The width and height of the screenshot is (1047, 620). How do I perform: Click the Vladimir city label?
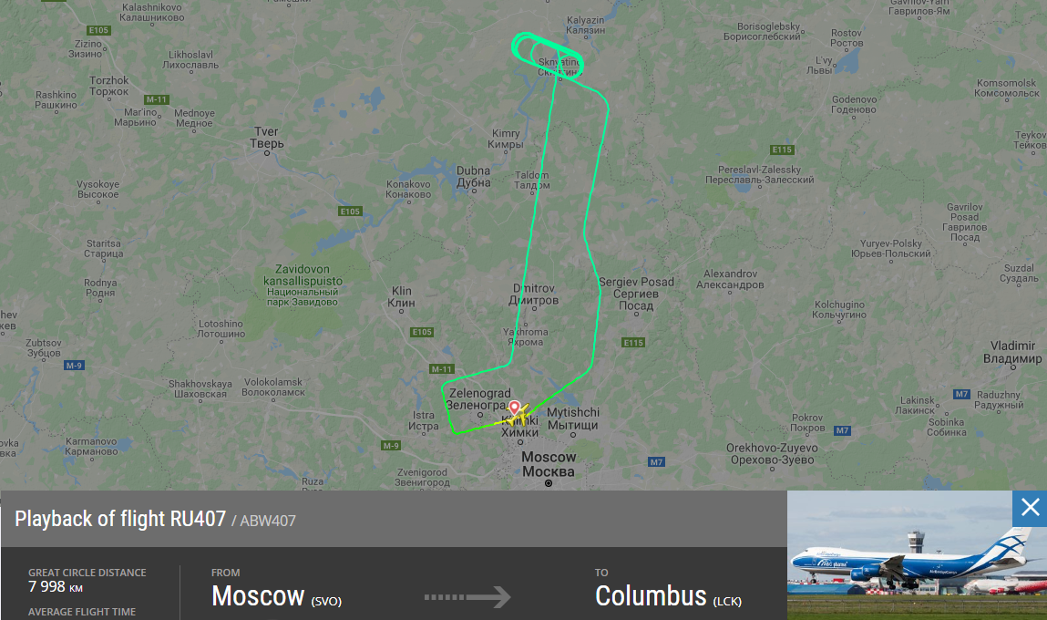[x=1012, y=352]
